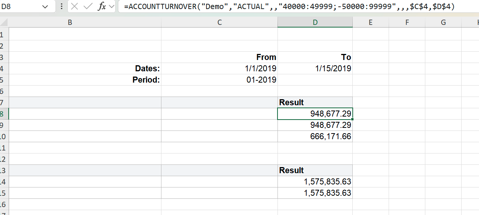Select column E header
The image size is (479, 215).
(x=370, y=23)
